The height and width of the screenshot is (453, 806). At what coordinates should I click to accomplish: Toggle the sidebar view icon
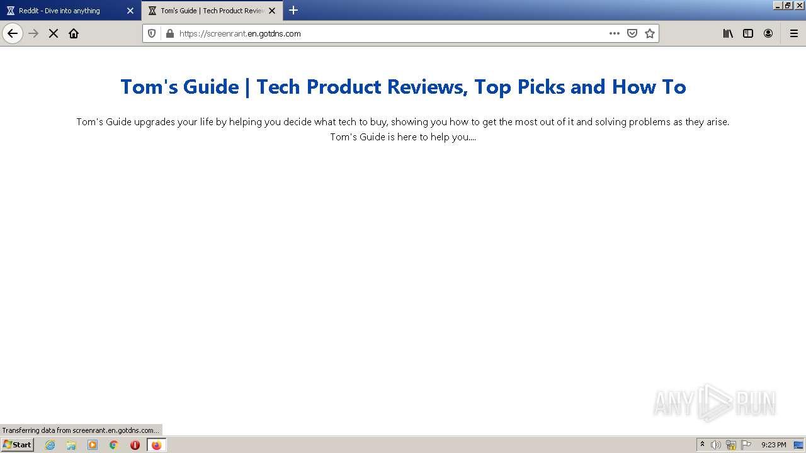[x=748, y=33]
